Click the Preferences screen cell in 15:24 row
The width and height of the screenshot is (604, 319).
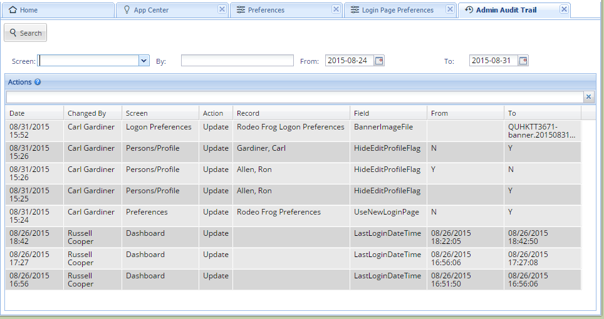(160, 216)
